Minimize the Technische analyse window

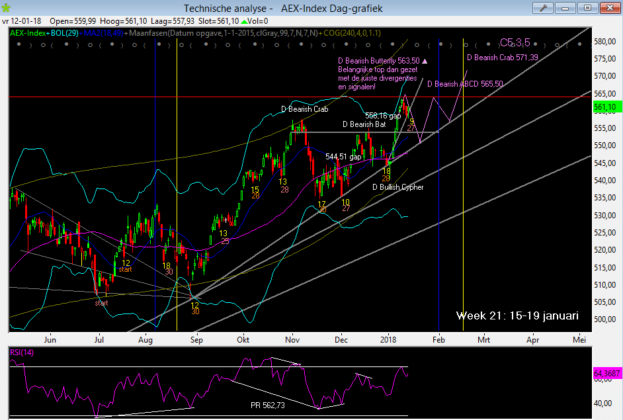click(565, 8)
